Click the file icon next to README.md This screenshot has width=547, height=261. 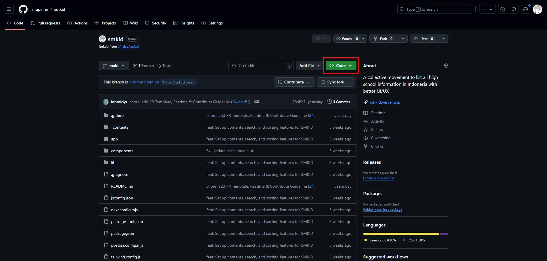pyautogui.click(x=106, y=186)
